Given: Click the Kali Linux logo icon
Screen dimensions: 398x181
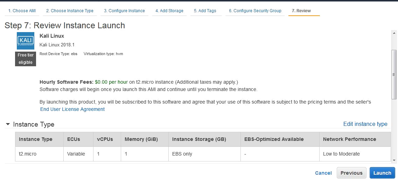Looking at the screenshot, I should pos(26,40).
